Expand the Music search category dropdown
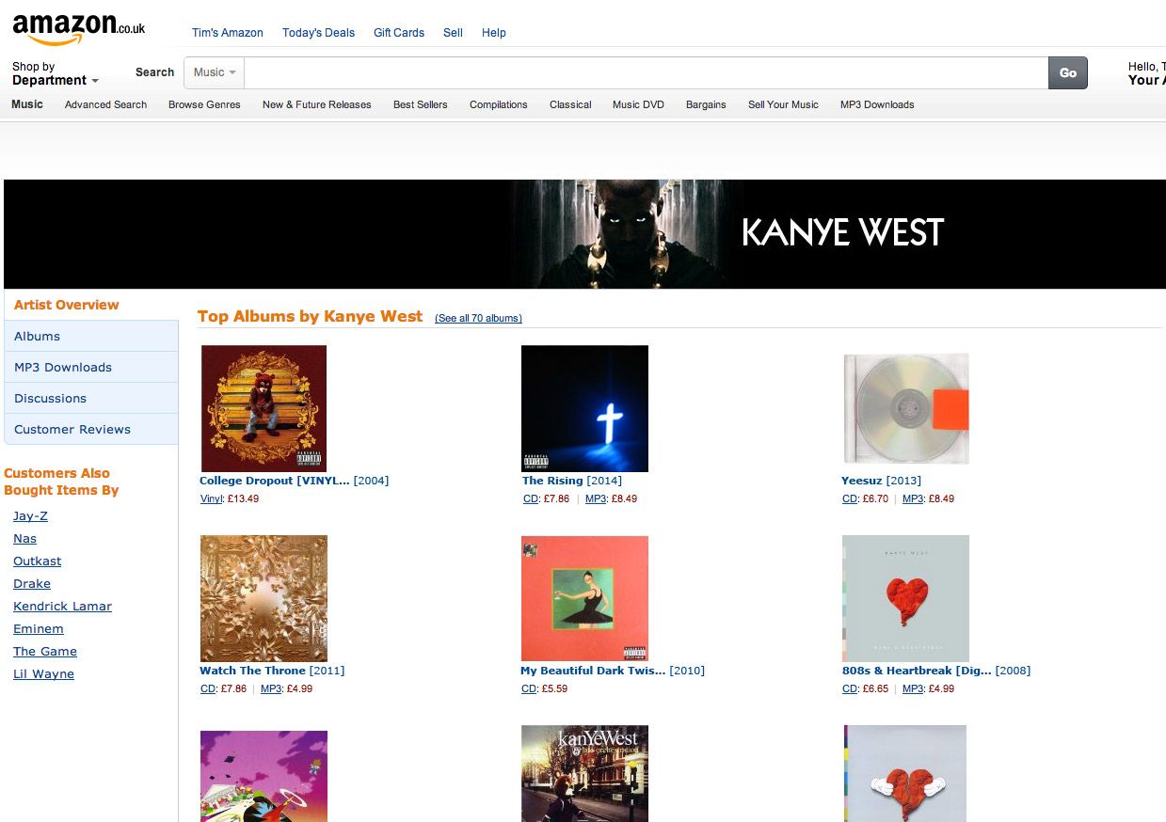Viewport: 1166px width, 822px height. click(215, 72)
